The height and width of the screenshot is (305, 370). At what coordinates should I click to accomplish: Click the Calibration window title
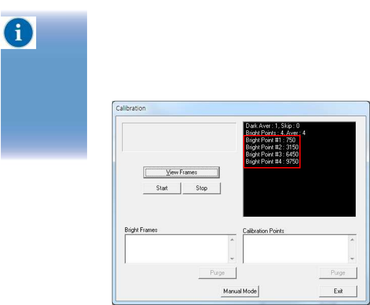pyautogui.click(x=131, y=108)
